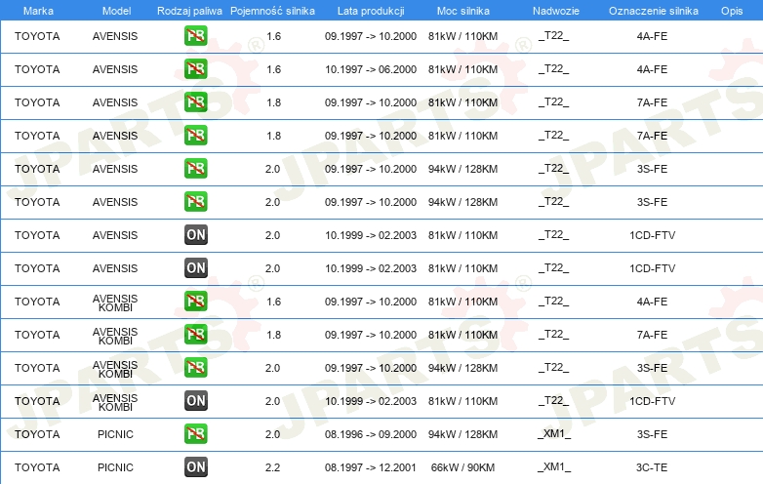The height and width of the screenshot is (484, 763).
Task: Click AVENSIS KOMBI in the 4A-FE row
Action: (x=115, y=302)
